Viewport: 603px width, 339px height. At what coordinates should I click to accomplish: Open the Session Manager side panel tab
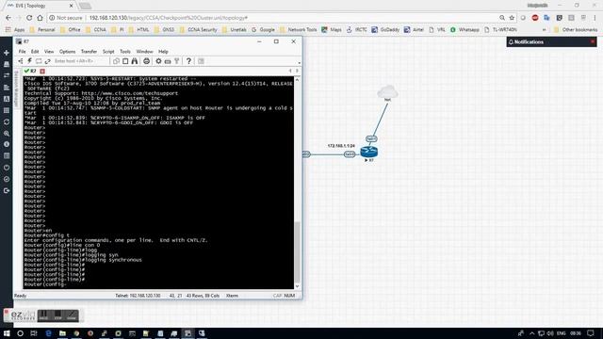click(x=16, y=89)
